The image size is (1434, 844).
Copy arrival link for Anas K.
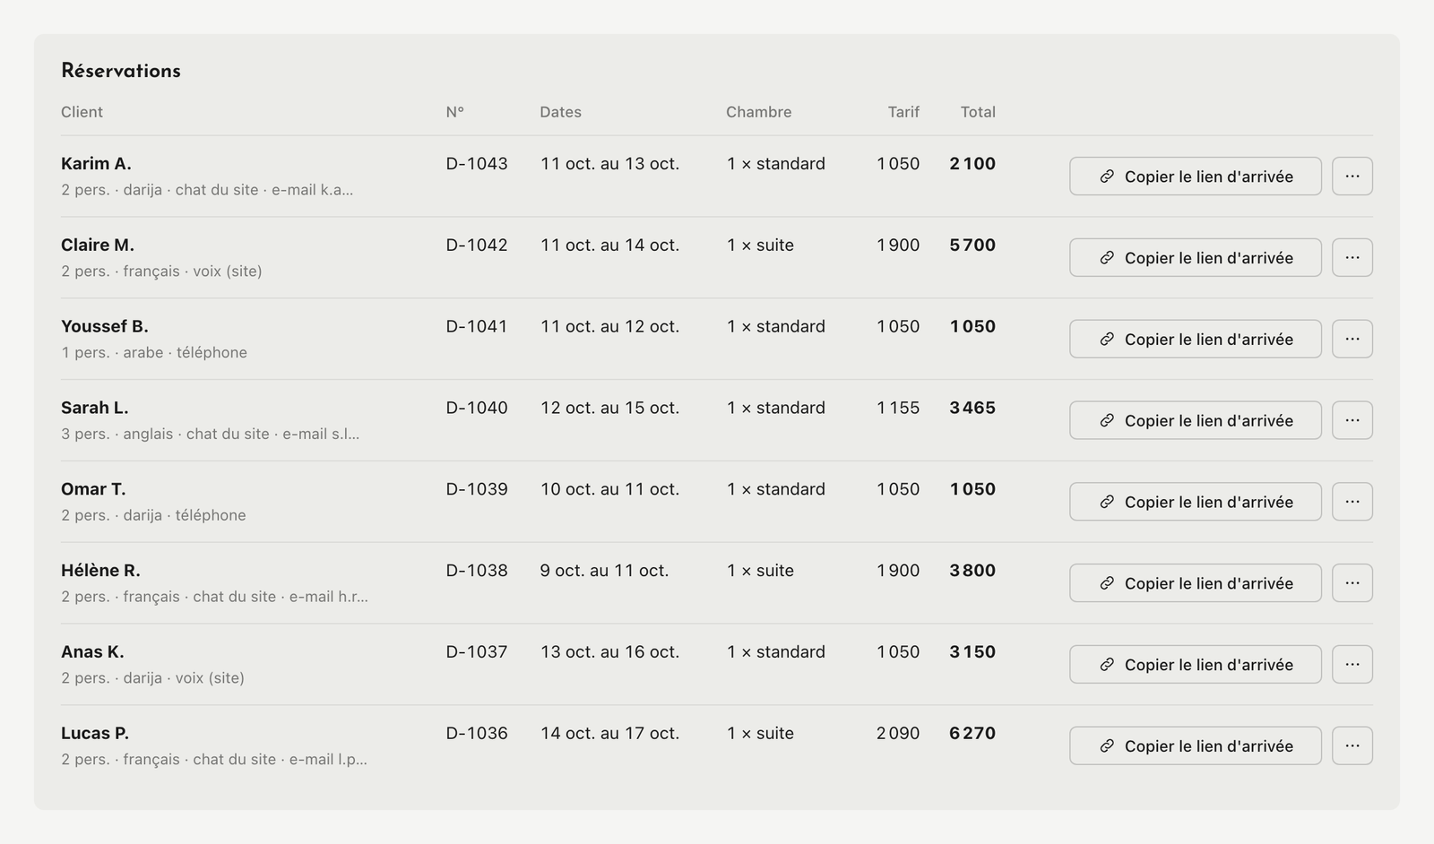click(1196, 665)
